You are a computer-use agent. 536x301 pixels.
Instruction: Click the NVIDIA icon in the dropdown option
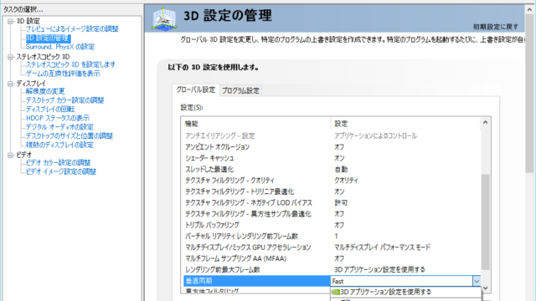click(336, 292)
